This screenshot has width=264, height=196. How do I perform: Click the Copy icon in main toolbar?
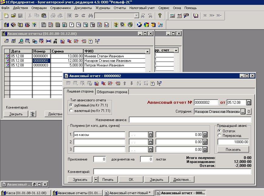click(x=37, y=16)
